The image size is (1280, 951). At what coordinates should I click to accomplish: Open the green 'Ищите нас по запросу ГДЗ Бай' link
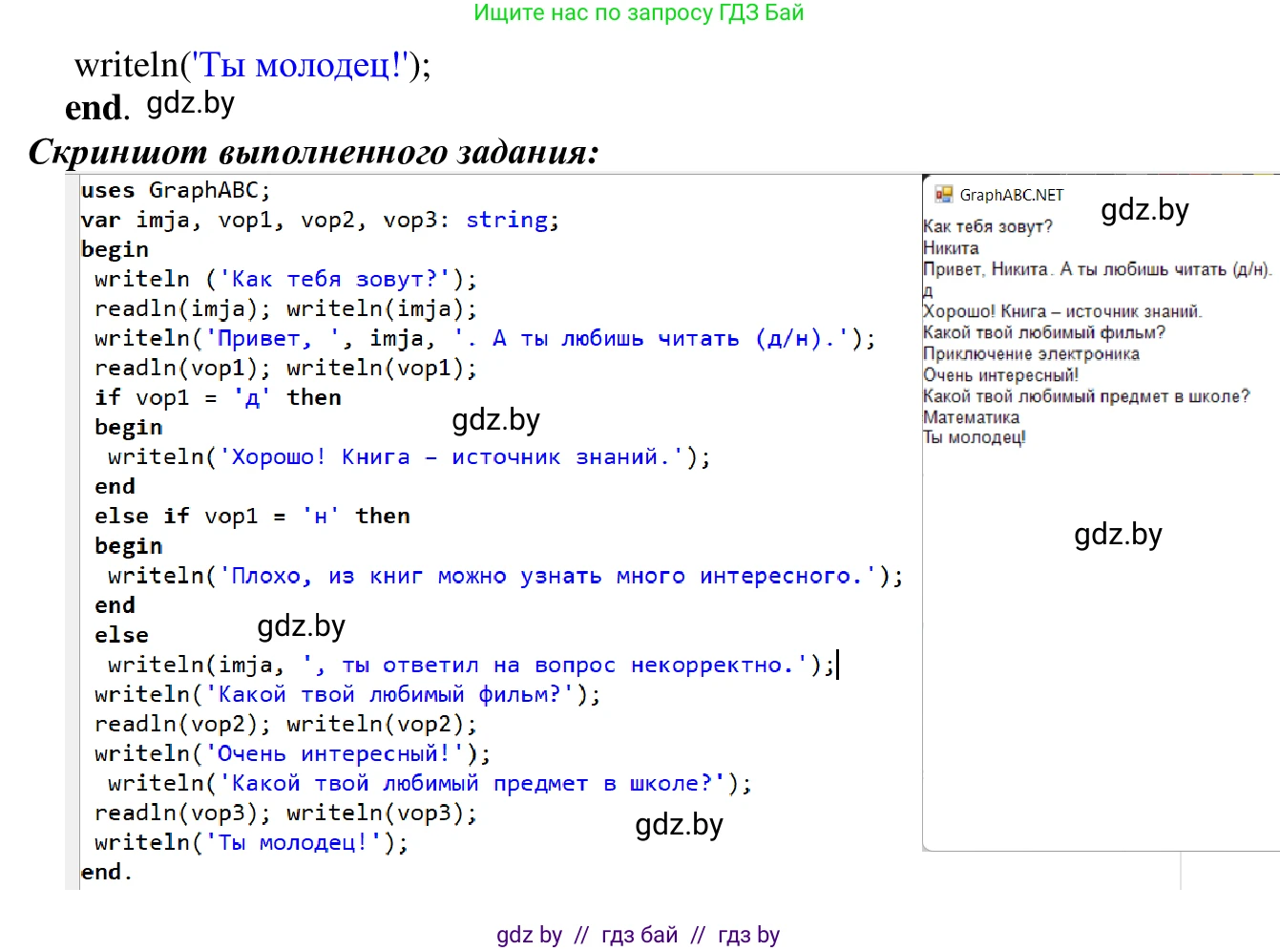pyautogui.click(x=639, y=12)
